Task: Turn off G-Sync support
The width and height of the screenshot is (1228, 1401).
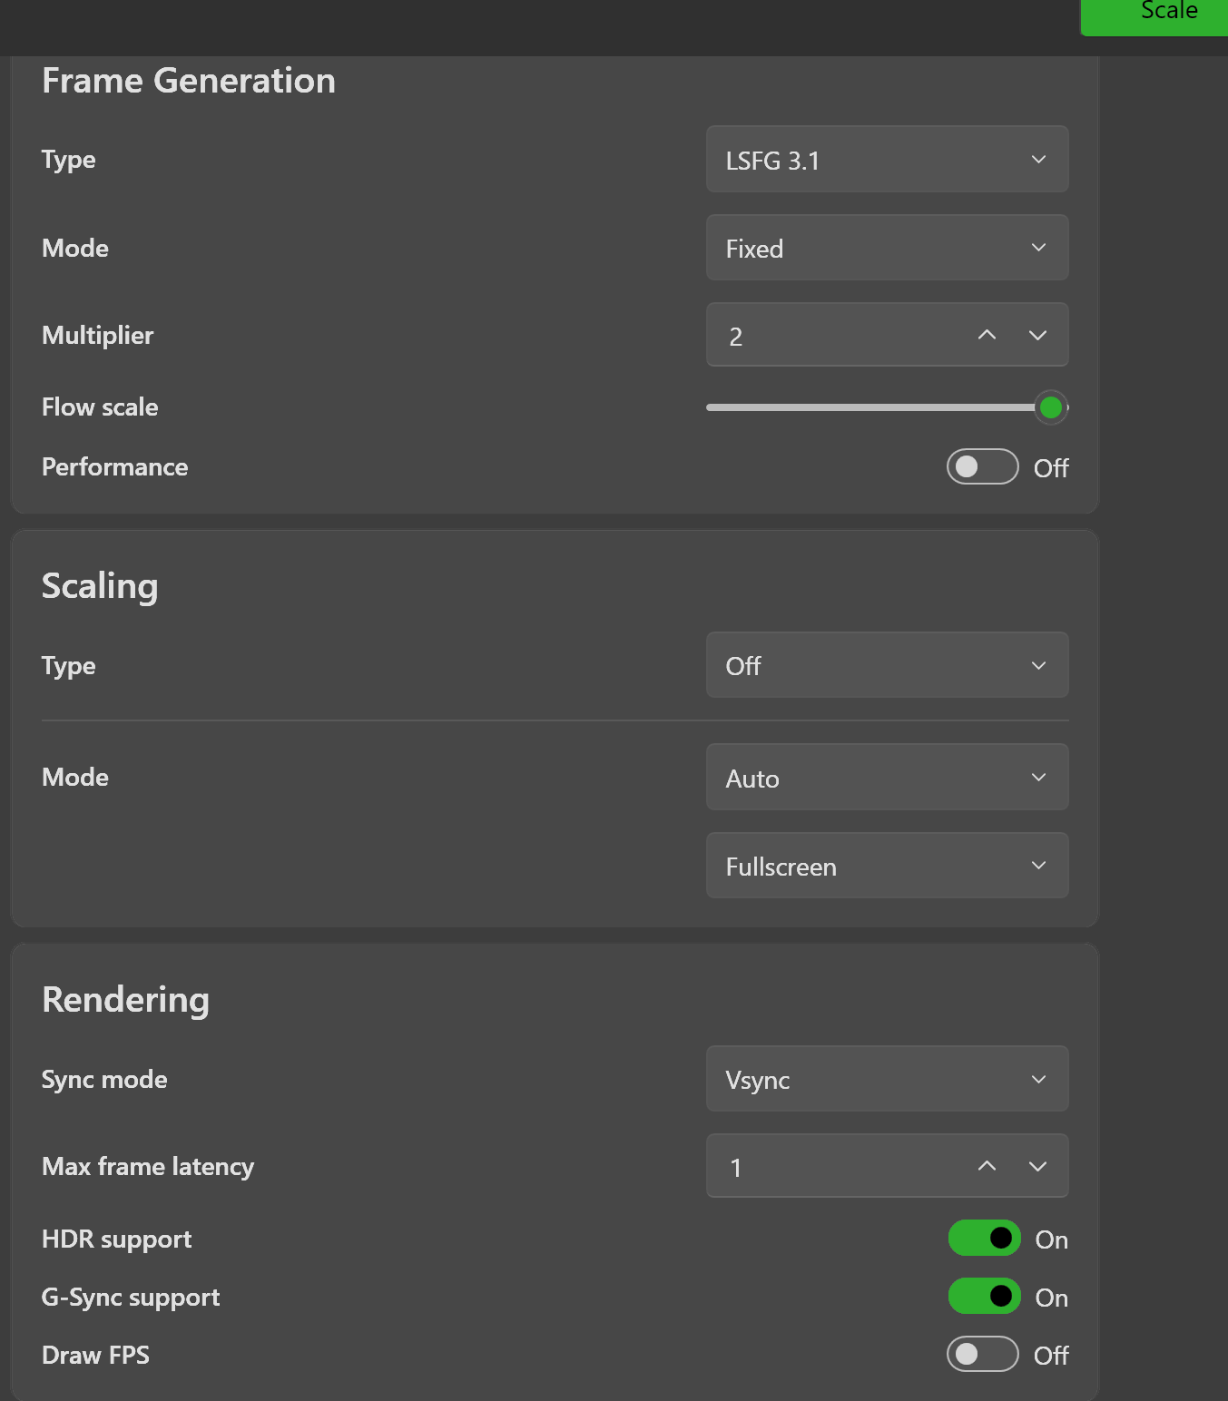Action: (984, 1297)
